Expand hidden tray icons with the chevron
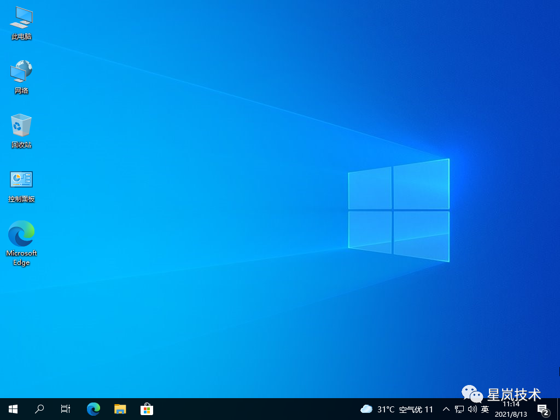The width and height of the screenshot is (560, 420). pyautogui.click(x=446, y=409)
